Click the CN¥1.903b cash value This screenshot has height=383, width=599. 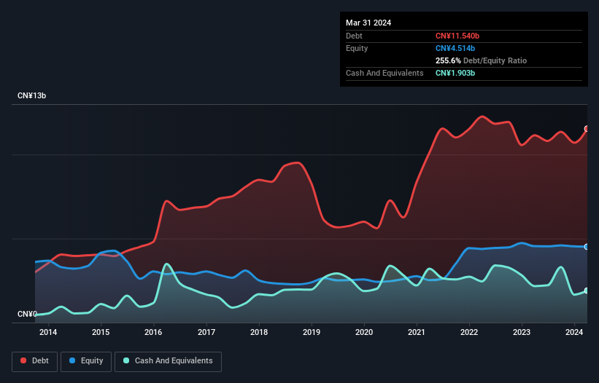pyautogui.click(x=455, y=73)
